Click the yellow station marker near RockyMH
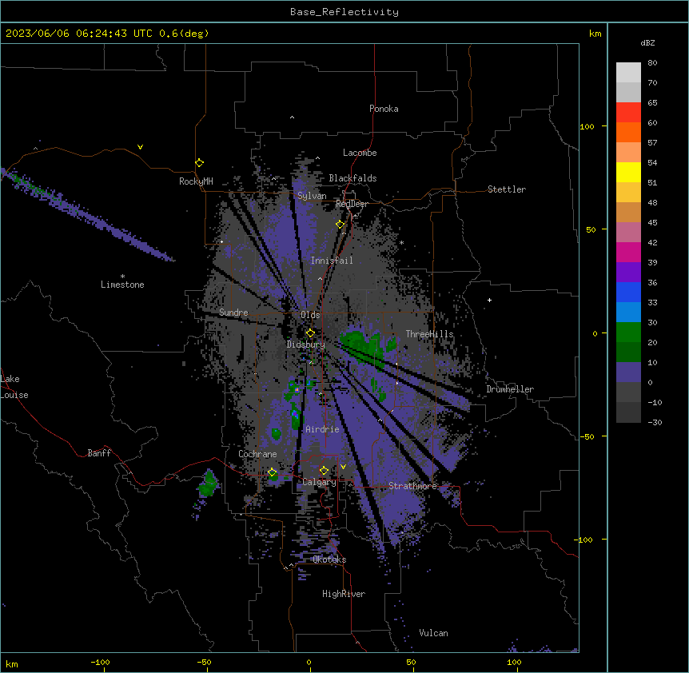The width and height of the screenshot is (689, 673). coord(200,163)
